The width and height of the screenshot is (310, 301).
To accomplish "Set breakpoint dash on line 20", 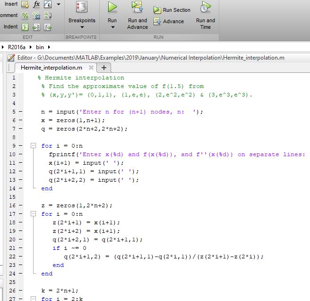I will pyautogui.click(x=21, y=239).
